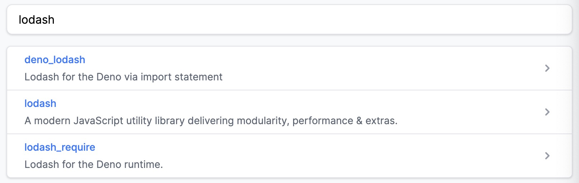Viewport: 579px width, 183px height.
Task: Select "Lodash for the Deno via import statement" description
Action: point(123,77)
